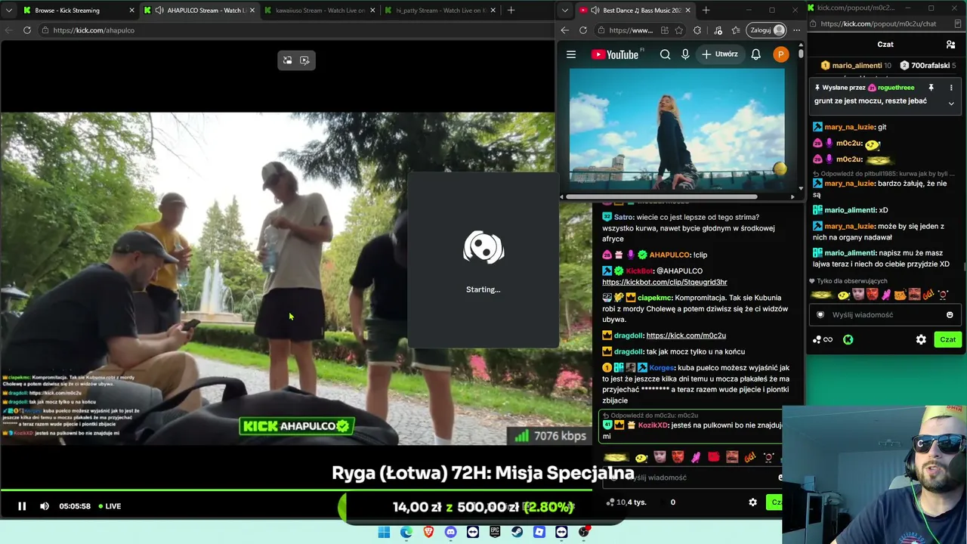The height and width of the screenshot is (544, 967).
Task: Select the AHAPULCO Stream tab
Action: [199, 11]
